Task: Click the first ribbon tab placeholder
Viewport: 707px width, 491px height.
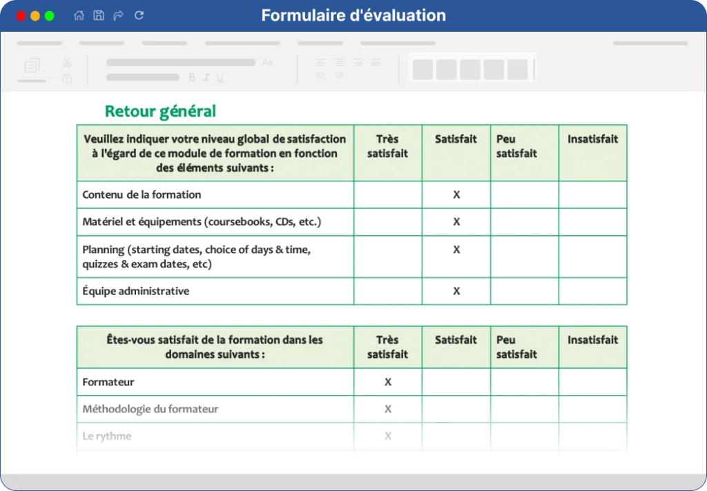Action: tap(39, 43)
